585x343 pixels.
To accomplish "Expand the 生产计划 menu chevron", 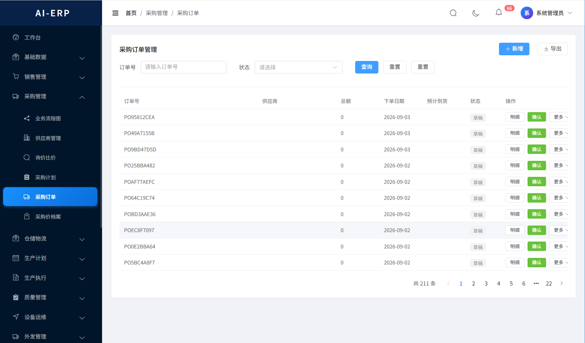I will tap(82, 259).
